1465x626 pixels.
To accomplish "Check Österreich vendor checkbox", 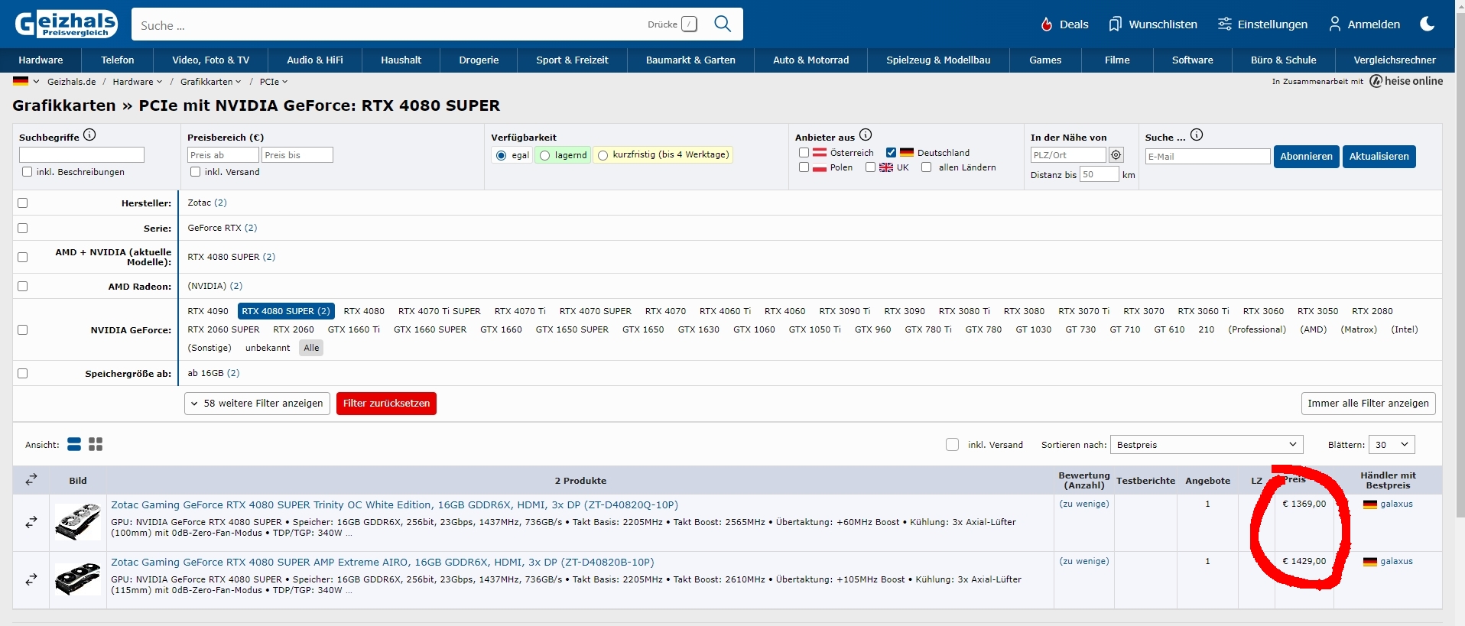I will (x=804, y=153).
